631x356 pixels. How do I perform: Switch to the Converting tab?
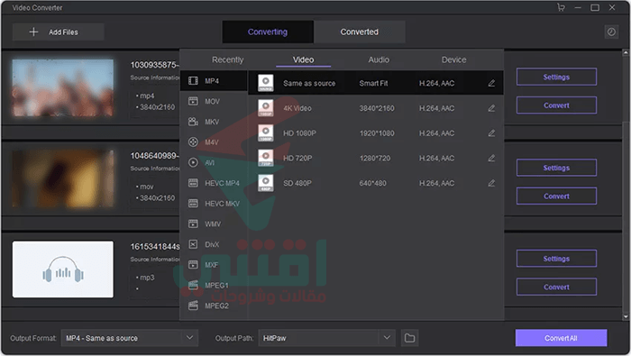click(268, 32)
